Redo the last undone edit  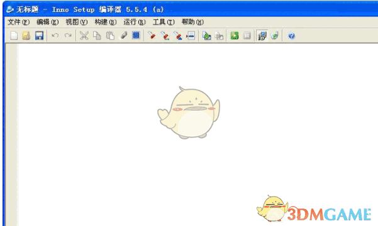(x=68, y=36)
